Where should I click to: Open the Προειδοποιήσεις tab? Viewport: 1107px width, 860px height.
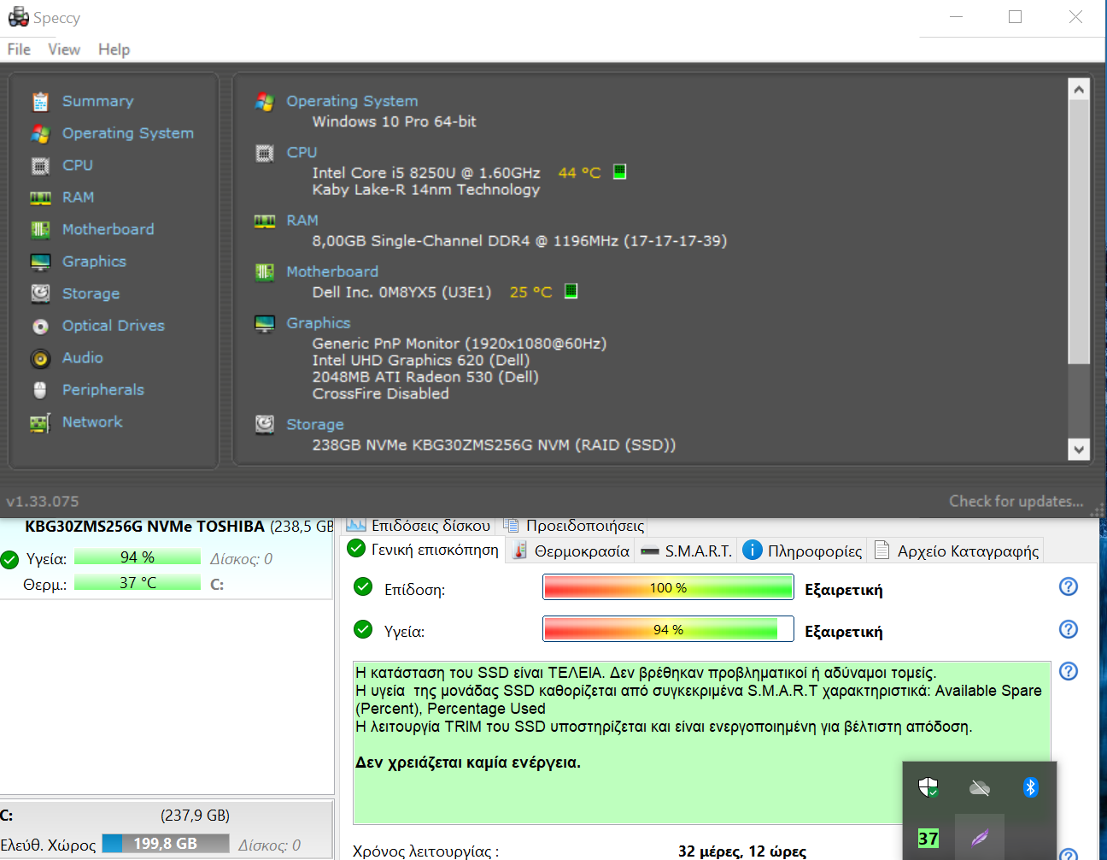point(572,526)
